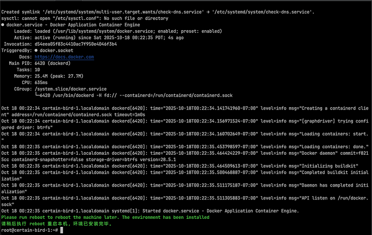372x235 pixels.
Task: Click 'Main PID: 6420 (dockerd)' line
Action: point(39,63)
